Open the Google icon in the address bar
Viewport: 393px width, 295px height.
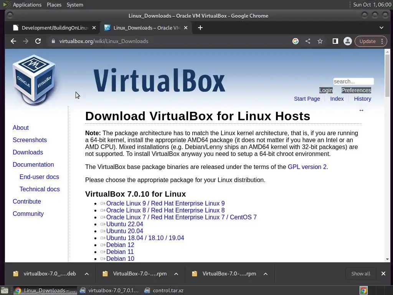[x=296, y=41]
